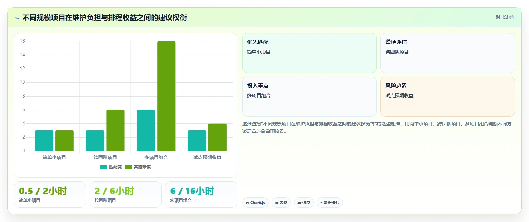This screenshot has width=529, height=222.
Task: Open the 风险边界 card
Action: [x=448, y=97]
